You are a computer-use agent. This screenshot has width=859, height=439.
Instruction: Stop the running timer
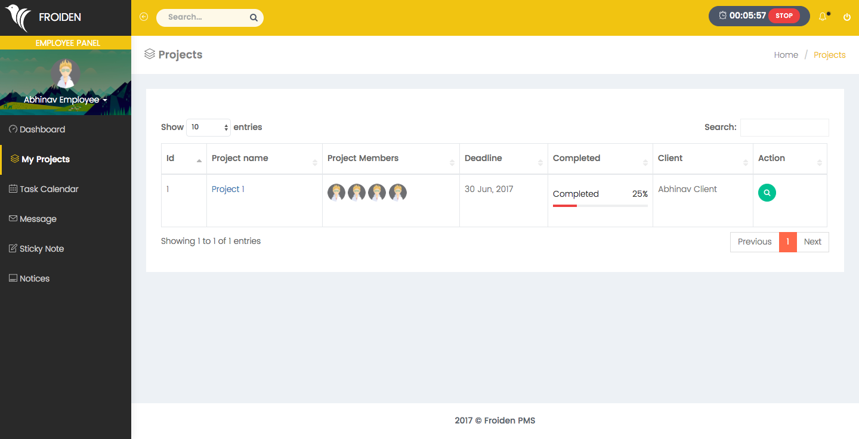click(784, 16)
